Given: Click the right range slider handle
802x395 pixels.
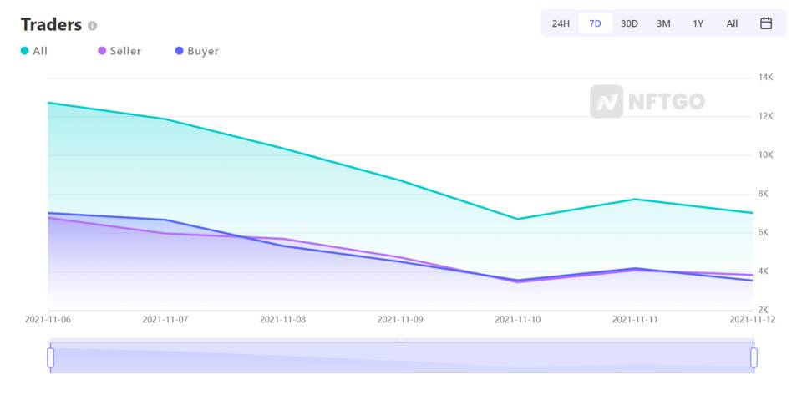Looking at the screenshot, I should point(754,357).
